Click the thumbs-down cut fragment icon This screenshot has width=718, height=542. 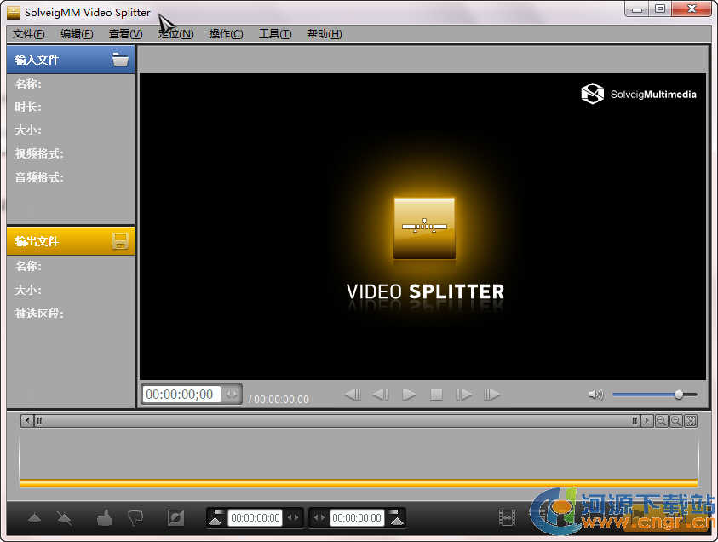tap(135, 517)
